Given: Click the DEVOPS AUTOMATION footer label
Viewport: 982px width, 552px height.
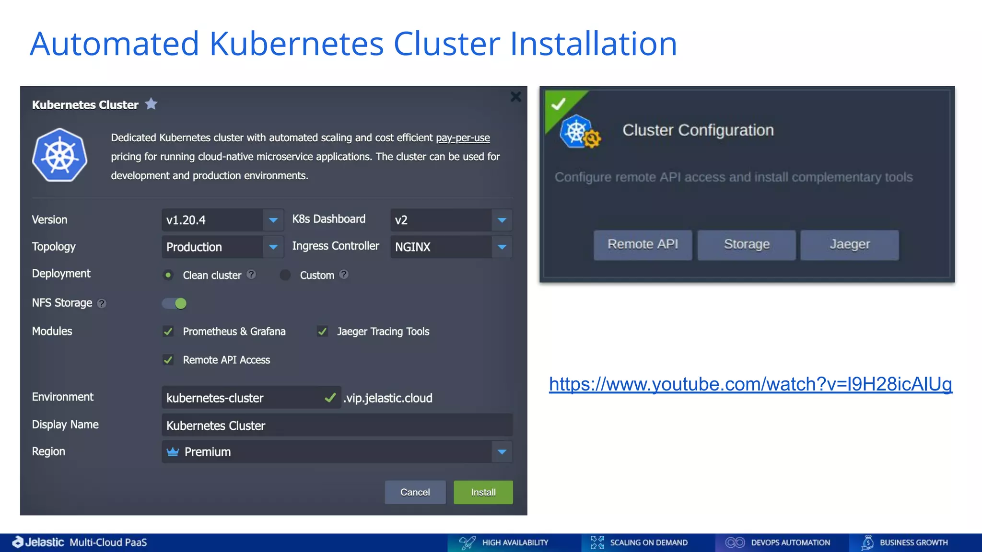Looking at the screenshot, I should tap(791, 542).
